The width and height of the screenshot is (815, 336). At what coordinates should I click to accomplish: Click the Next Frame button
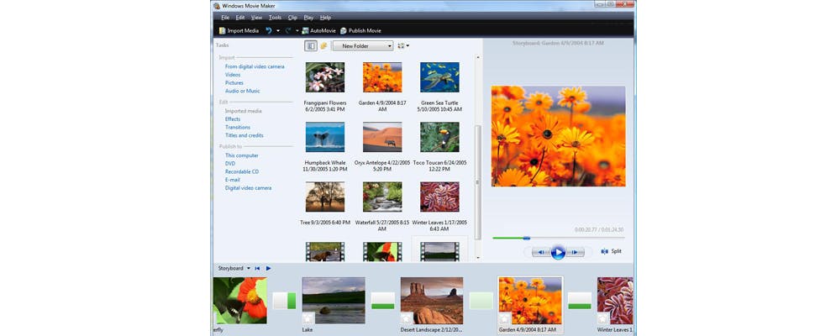pos(575,252)
